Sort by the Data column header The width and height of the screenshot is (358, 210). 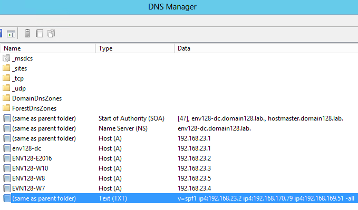266,48
